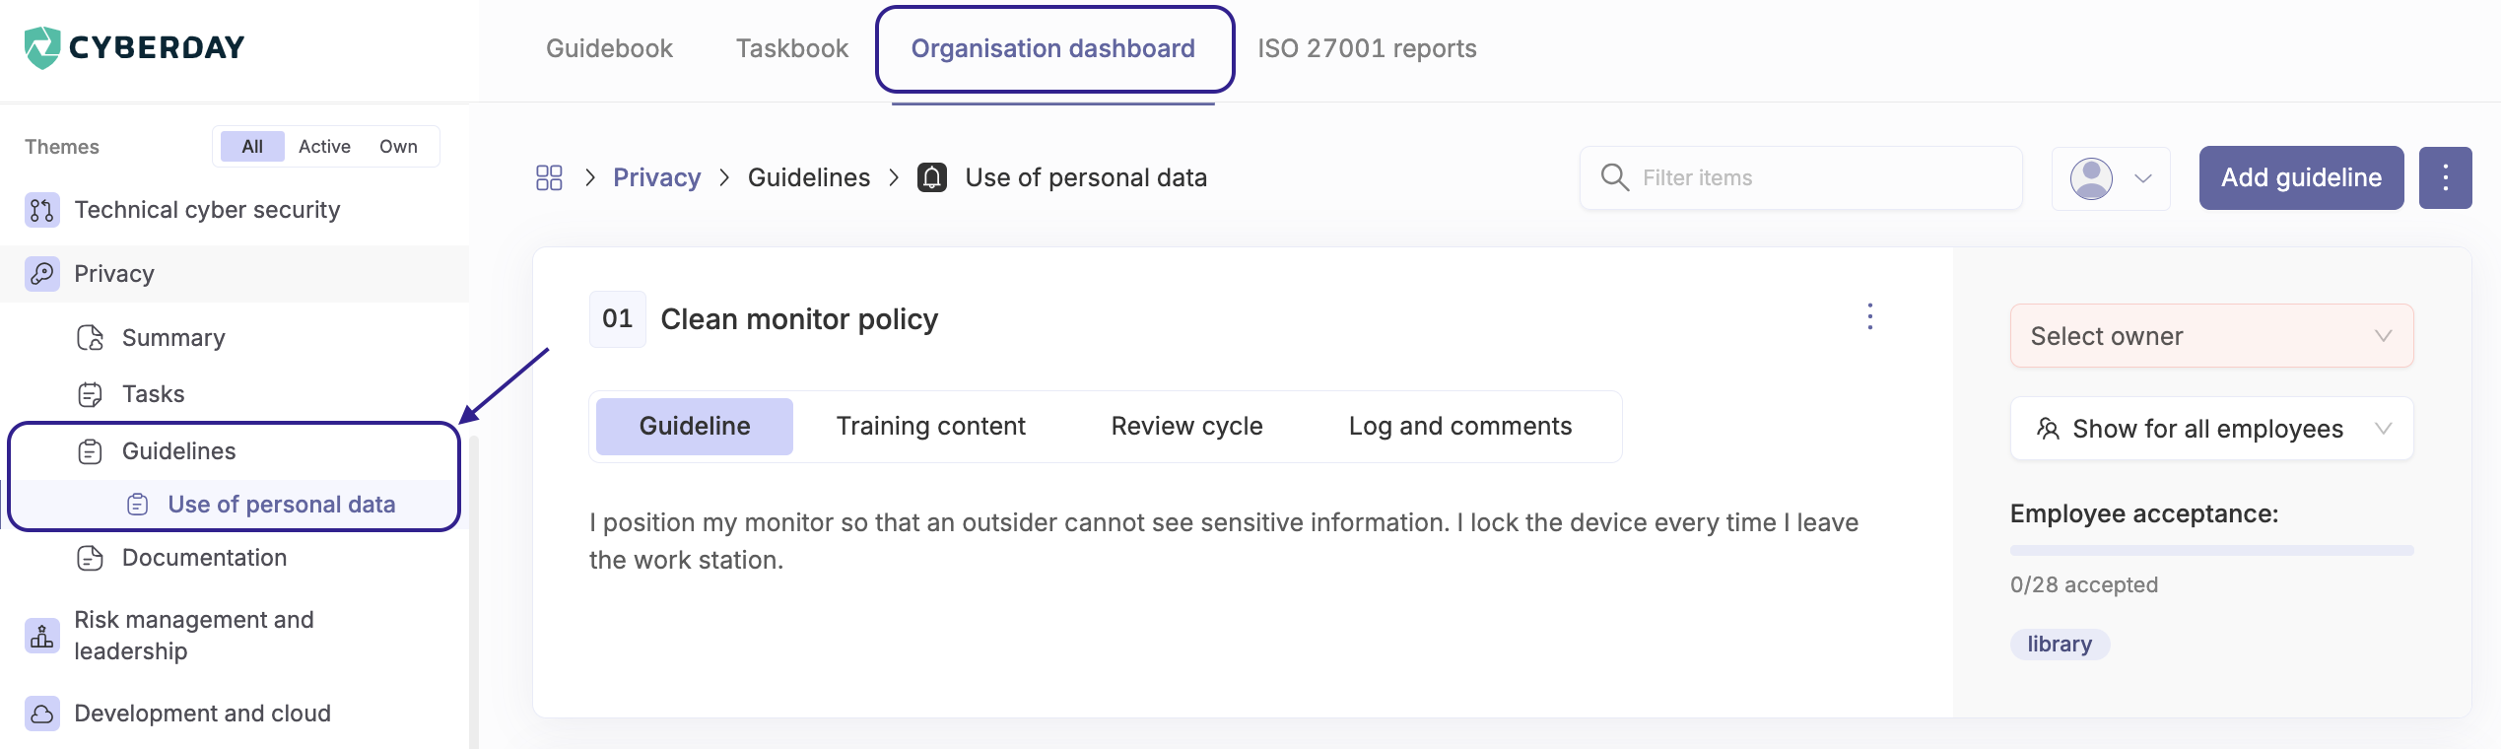Select the All themes filter
This screenshot has height=749, width=2501.
(252, 146)
